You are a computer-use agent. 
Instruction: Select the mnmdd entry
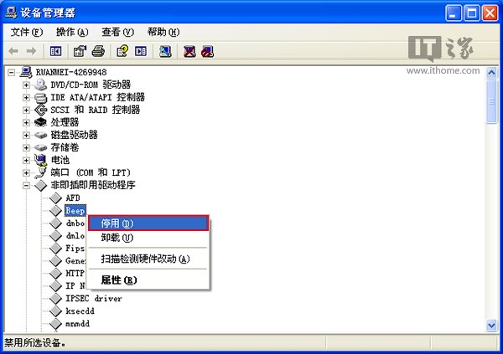(x=77, y=324)
